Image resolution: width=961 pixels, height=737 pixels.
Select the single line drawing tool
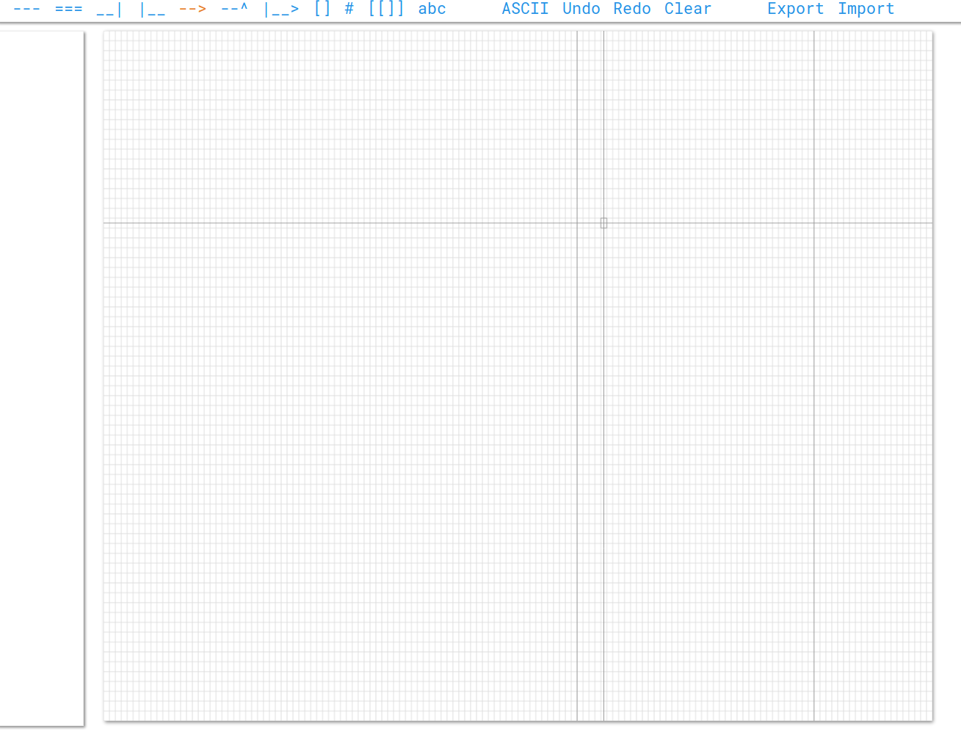27,9
